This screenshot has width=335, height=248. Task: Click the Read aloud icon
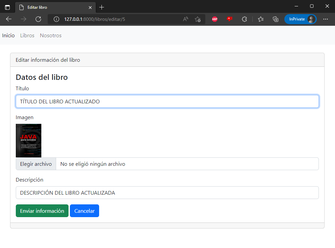pyautogui.click(x=185, y=19)
